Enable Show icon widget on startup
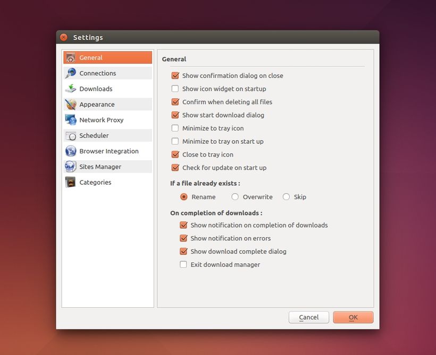The width and height of the screenshot is (436, 355). tap(175, 89)
